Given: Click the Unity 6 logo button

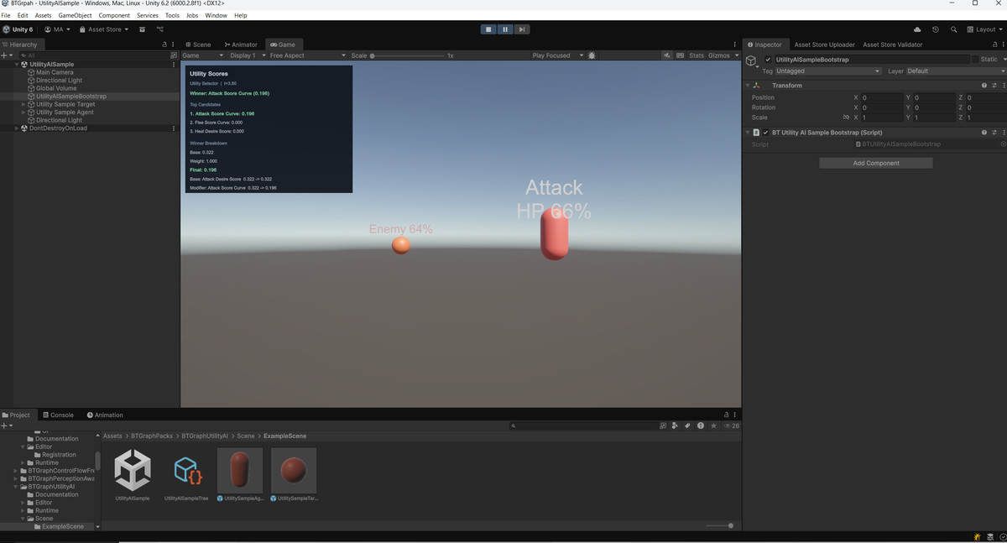Looking at the screenshot, I should pyautogui.click(x=18, y=29).
